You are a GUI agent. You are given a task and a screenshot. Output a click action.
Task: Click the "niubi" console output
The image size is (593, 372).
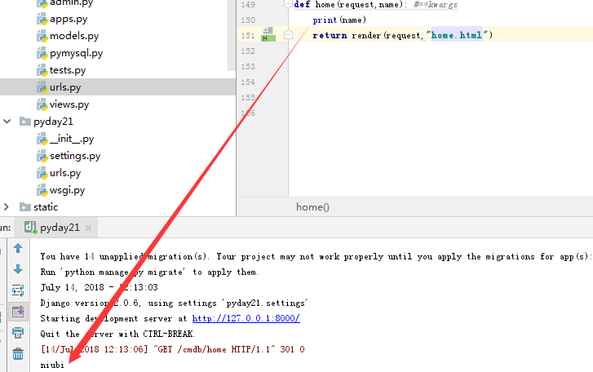(52, 365)
